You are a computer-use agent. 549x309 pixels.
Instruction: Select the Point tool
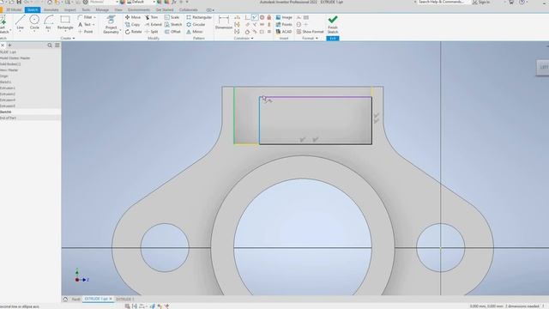click(86, 32)
